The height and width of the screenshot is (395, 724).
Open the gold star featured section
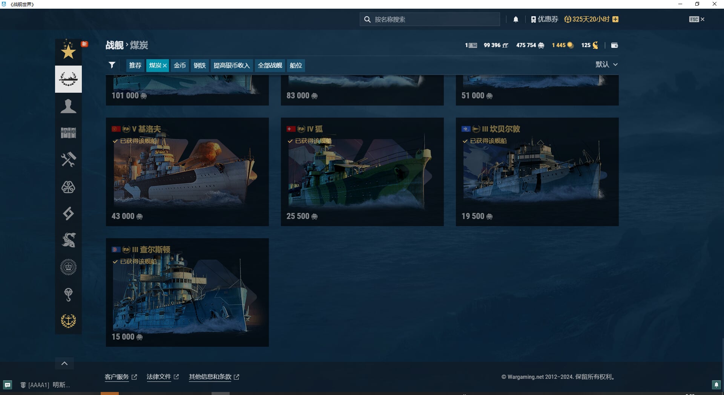[x=68, y=51]
